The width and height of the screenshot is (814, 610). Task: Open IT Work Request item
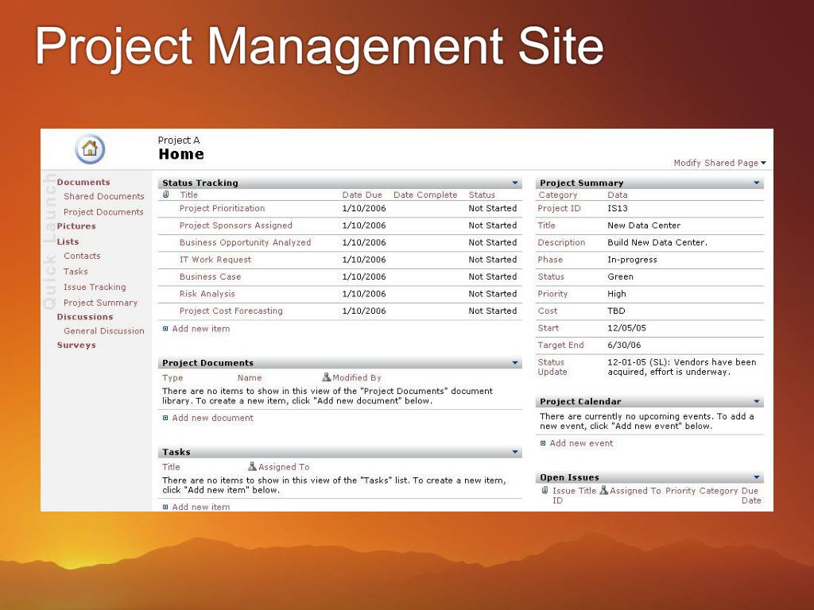tap(215, 260)
